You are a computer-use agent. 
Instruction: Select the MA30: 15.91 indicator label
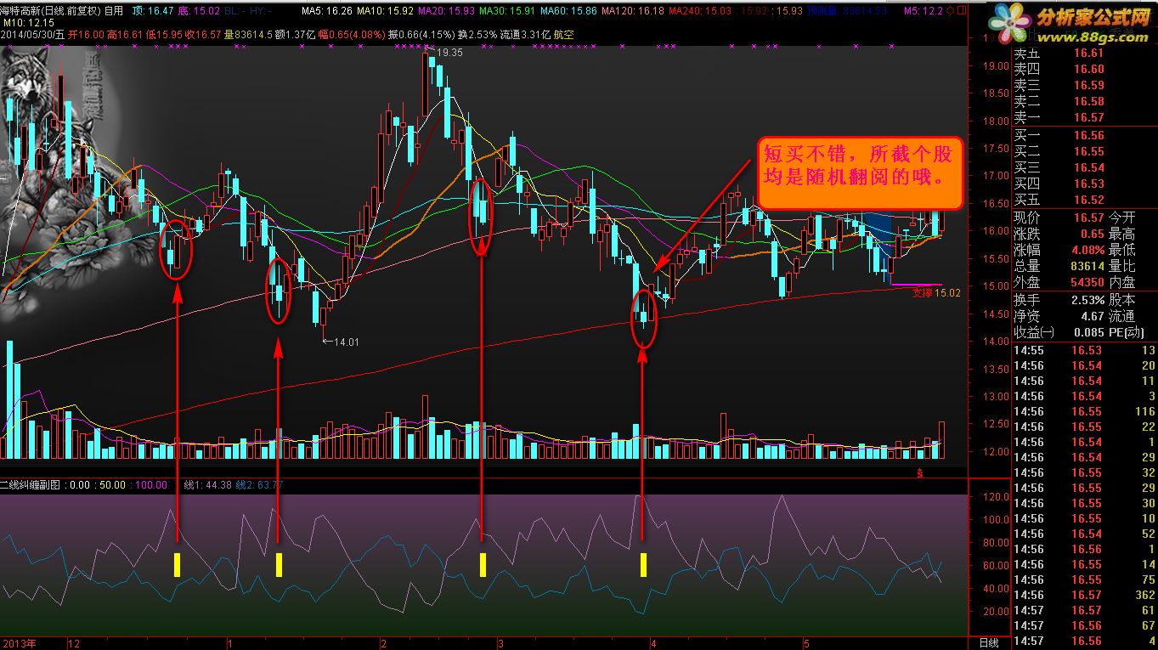pos(508,12)
